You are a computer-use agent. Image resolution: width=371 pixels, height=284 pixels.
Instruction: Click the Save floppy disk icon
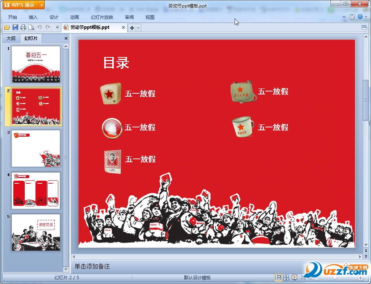15,27
